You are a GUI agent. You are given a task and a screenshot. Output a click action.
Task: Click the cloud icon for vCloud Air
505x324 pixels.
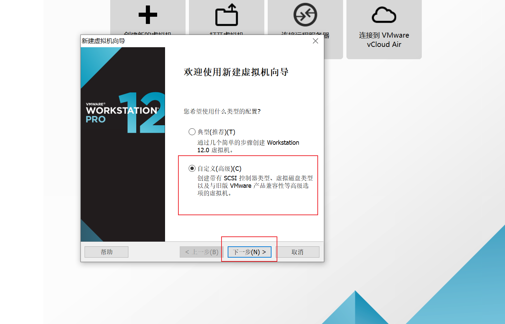tap(384, 15)
